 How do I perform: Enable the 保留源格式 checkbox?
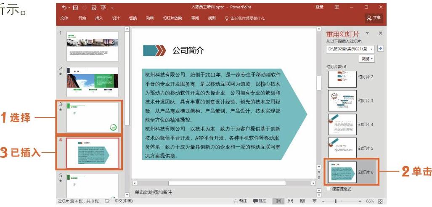click(328, 189)
